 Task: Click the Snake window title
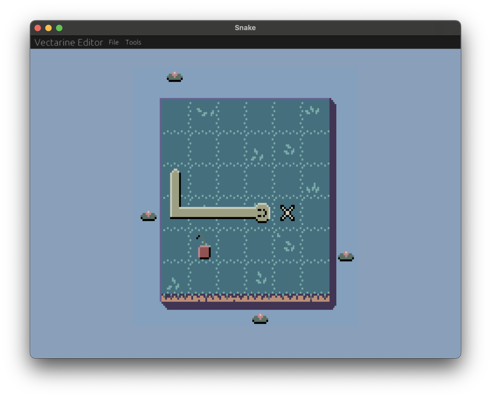coord(245,28)
